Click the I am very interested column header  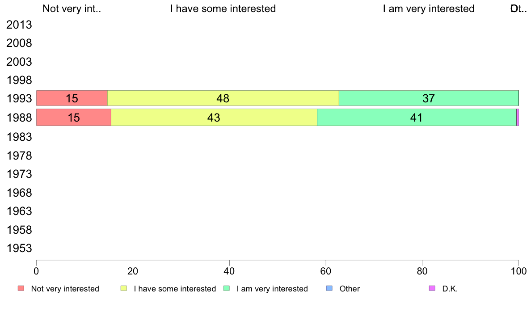click(429, 8)
